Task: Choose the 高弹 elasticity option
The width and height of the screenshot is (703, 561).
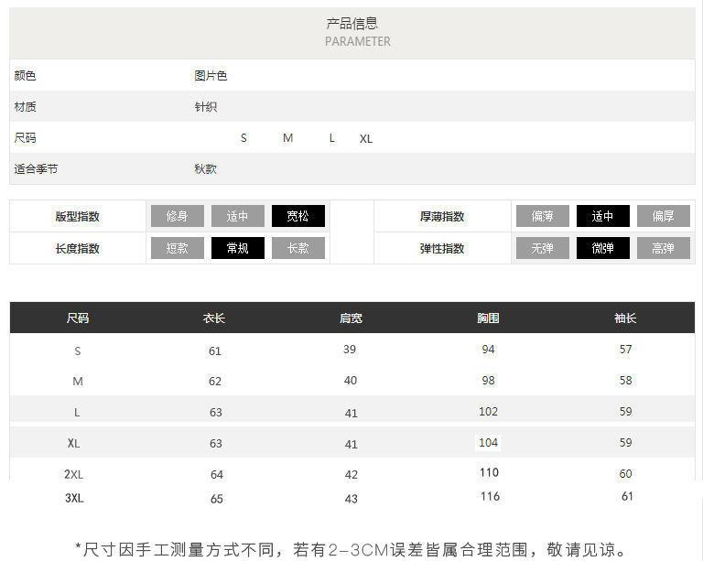Action: pos(663,248)
